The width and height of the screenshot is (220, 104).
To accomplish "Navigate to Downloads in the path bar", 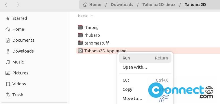I will tap(122, 5).
